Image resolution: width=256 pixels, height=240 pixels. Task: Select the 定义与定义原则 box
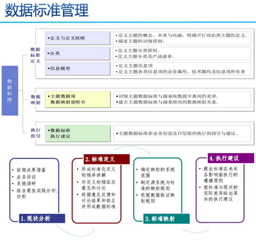click(78, 38)
